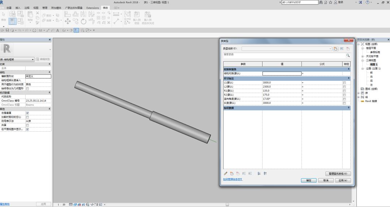Click the favorites star icon in title bar
390x207 pixels.
[x=330, y=2]
